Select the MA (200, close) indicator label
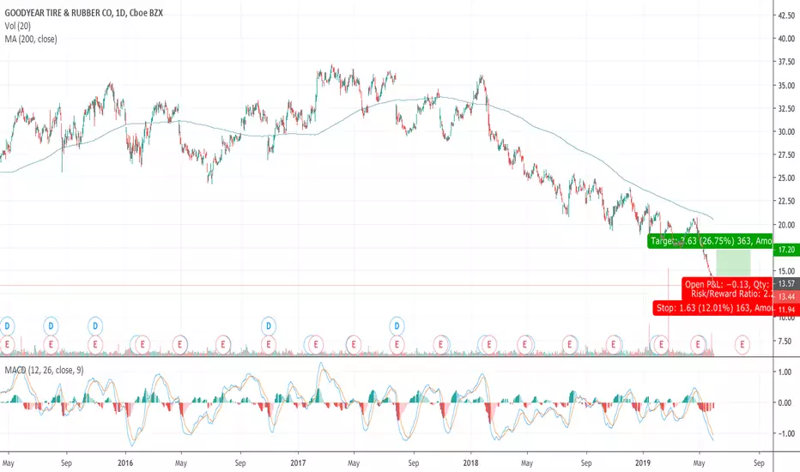Image resolution: width=800 pixels, height=472 pixels. pyautogui.click(x=31, y=39)
